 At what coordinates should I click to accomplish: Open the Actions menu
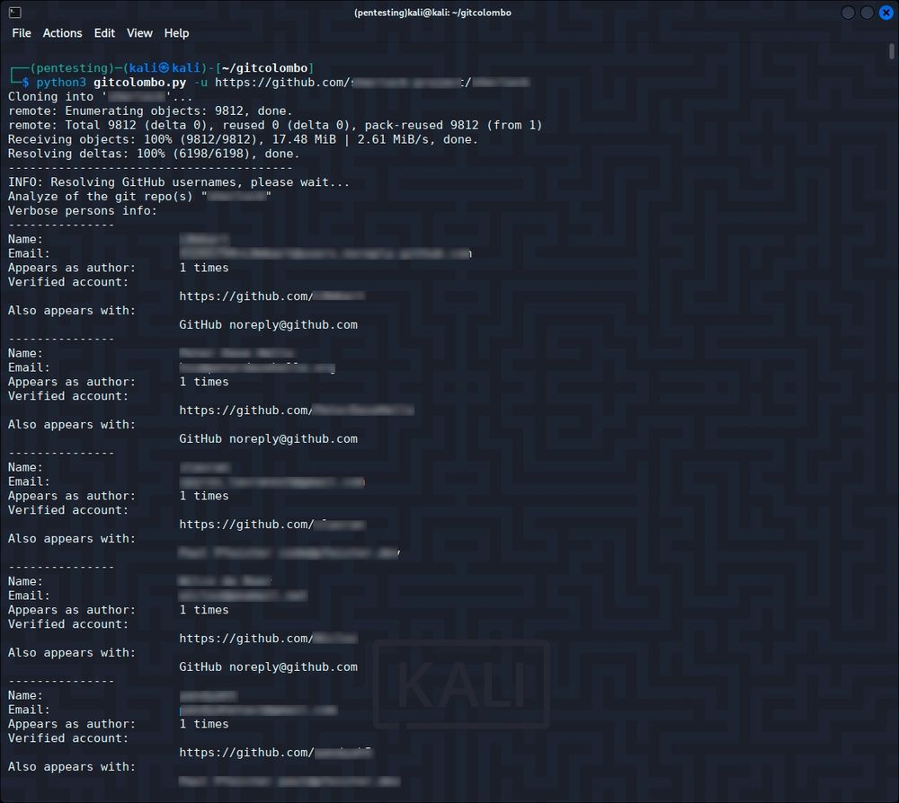point(62,33)
